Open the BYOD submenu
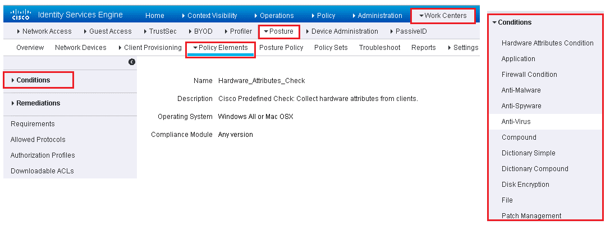 [x=200, y=31]
